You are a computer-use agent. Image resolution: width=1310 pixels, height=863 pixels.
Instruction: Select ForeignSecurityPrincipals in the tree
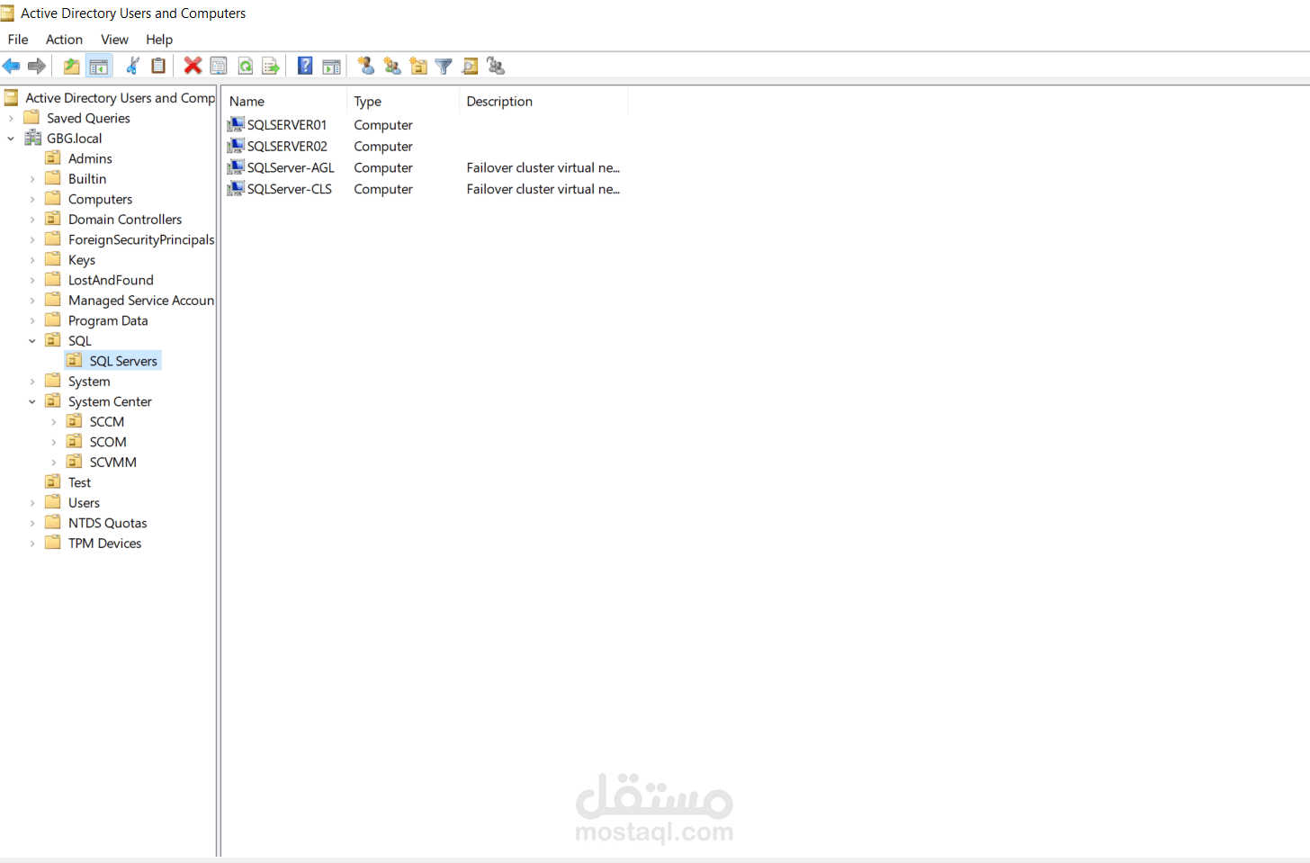pos(141,239)
